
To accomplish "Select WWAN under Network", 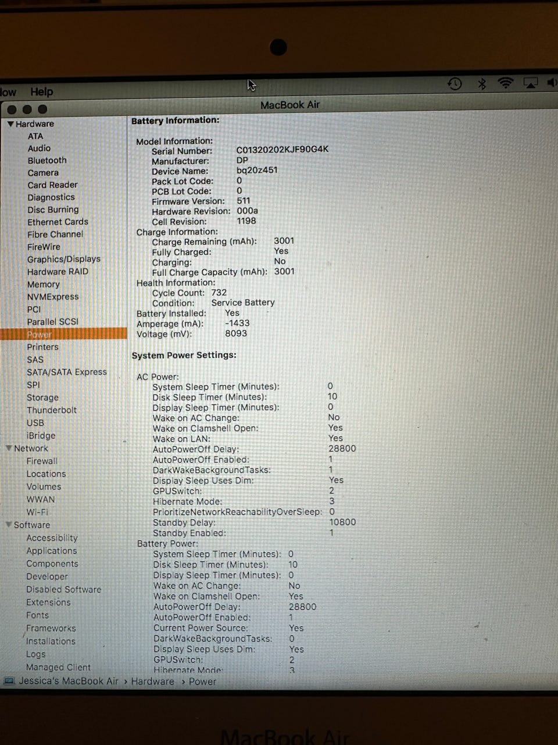I will point(41,499).
